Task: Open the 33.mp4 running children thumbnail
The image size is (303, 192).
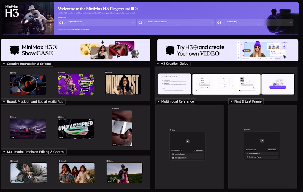Action: coord(77,173)
